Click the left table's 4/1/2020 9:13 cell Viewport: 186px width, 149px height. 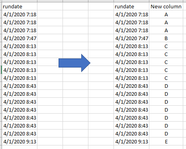(x=20, y=141)
